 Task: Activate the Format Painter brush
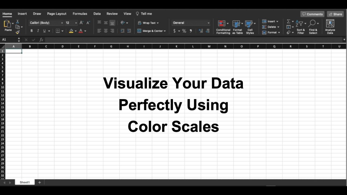pyautogui.click(x=18, y=32)
